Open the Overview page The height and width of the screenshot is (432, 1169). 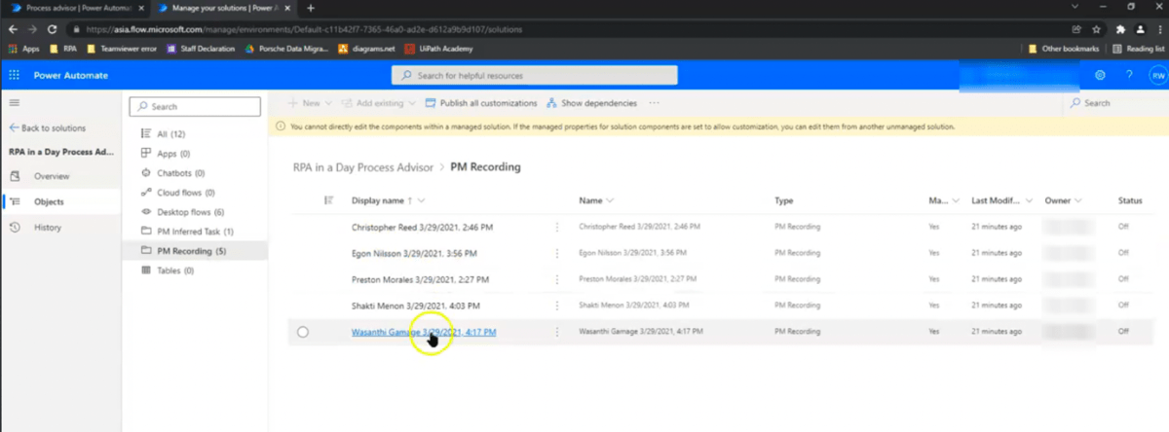52,176
